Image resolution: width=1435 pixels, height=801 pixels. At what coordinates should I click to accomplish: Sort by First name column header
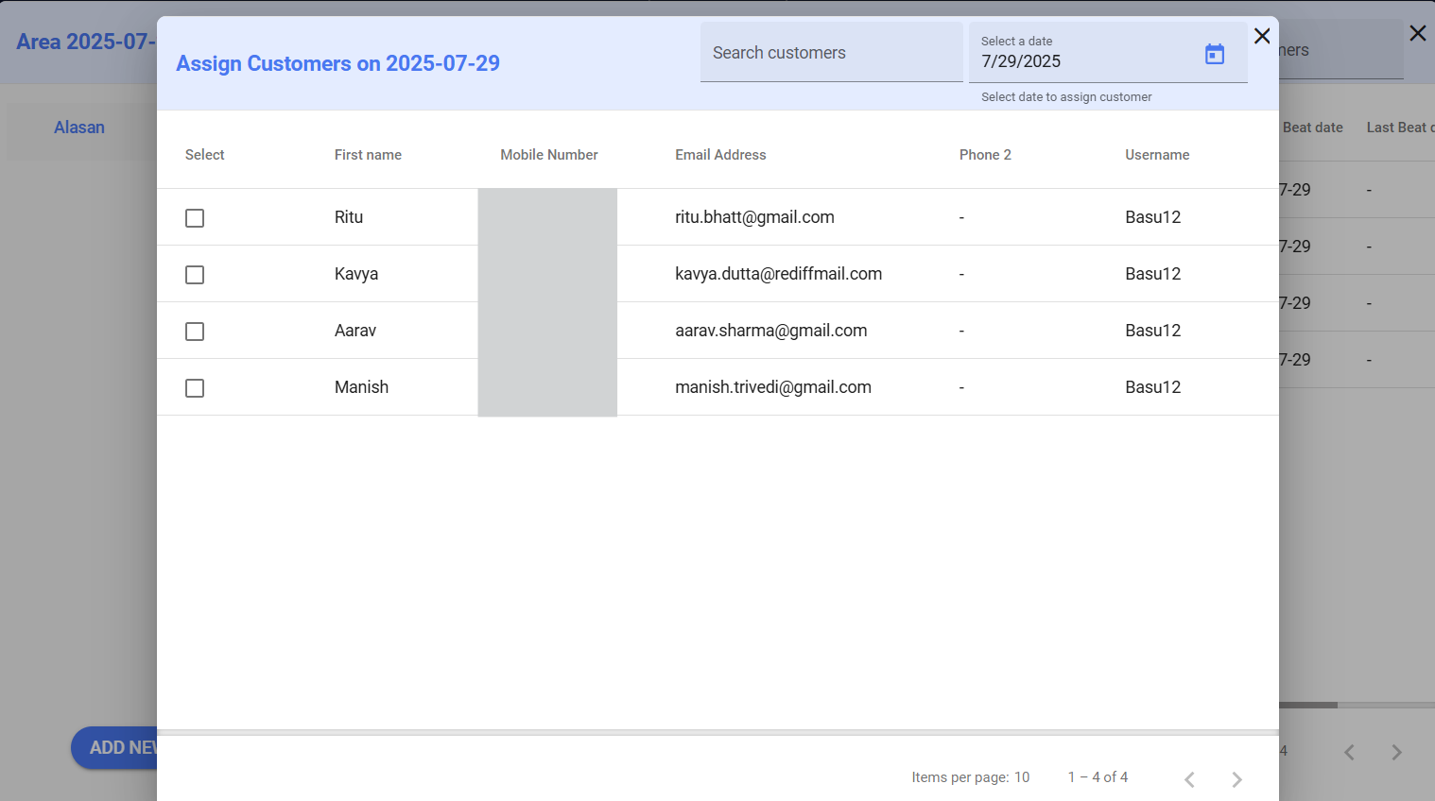point(368,155)
